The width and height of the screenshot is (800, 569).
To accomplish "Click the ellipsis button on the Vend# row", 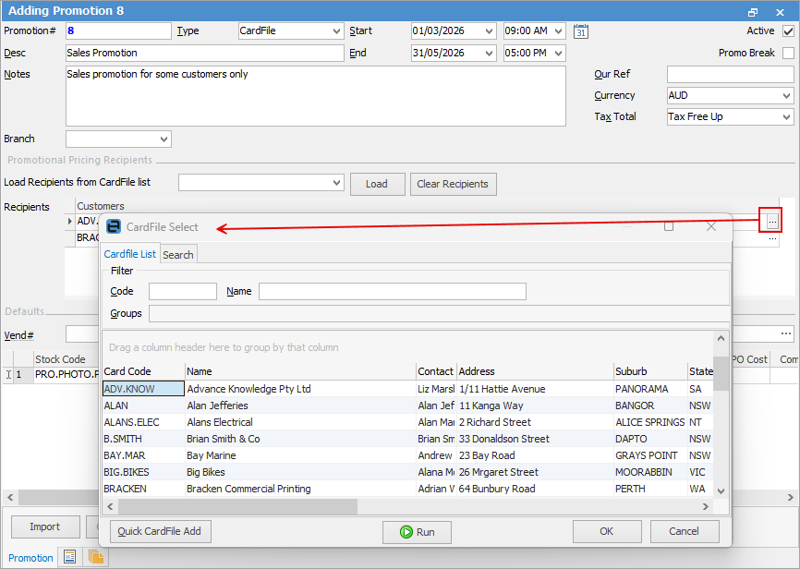I will tap(786, 333).
